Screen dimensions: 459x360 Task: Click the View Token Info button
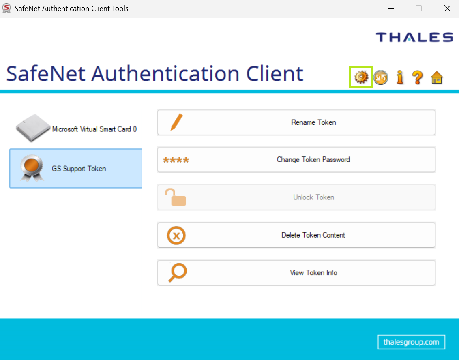point(296,272)
